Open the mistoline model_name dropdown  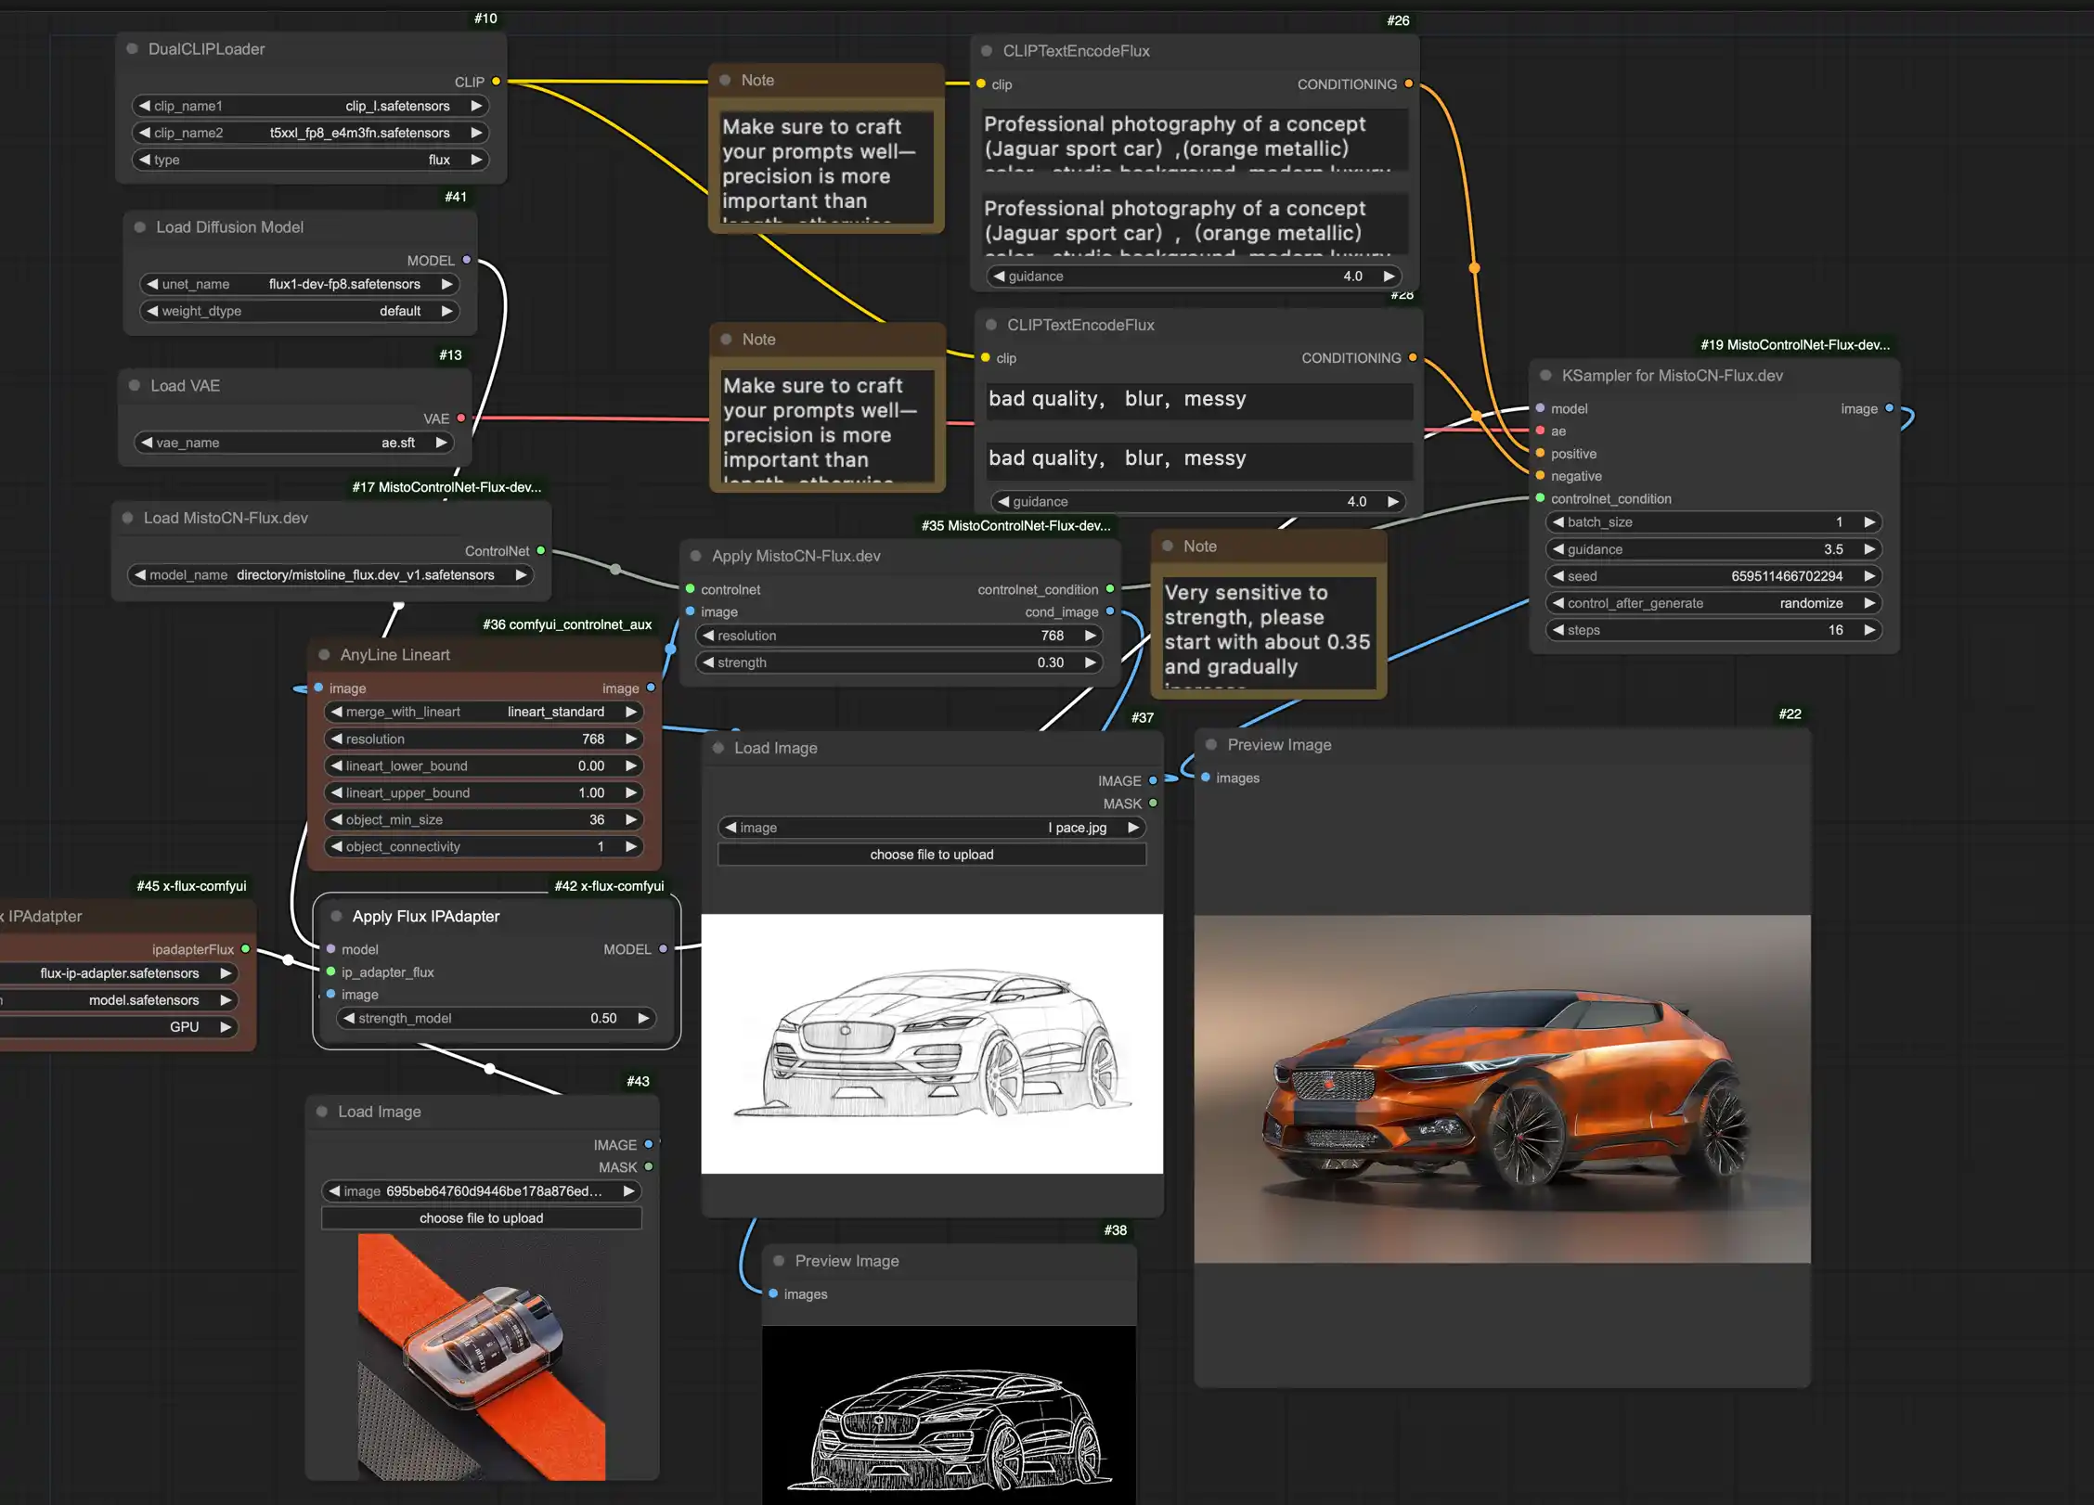[x=330, y=575]
